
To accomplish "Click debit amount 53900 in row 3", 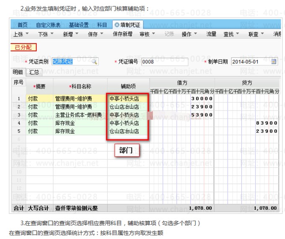I will (x=202, y=115).
